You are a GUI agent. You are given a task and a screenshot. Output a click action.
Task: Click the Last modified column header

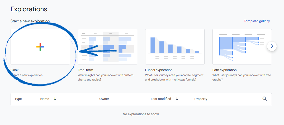coord(161,99)
